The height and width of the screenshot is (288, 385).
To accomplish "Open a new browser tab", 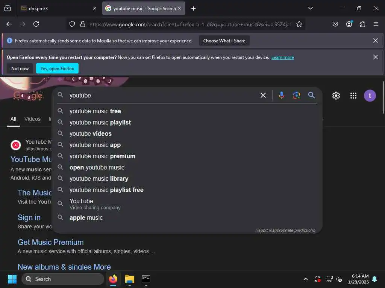I will point(193,9).
